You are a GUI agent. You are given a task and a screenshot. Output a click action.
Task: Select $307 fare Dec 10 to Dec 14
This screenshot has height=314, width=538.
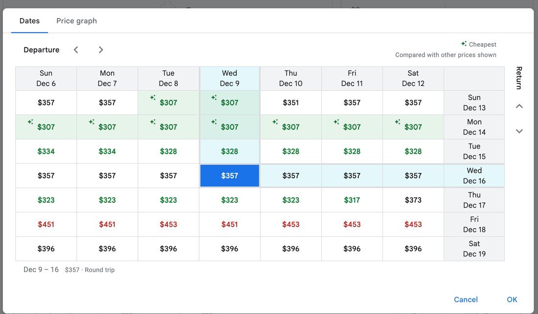[291, 127]
